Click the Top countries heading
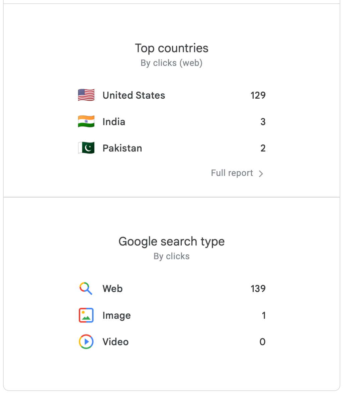This screenshot has height=396, width=346. tap(172, 48)
